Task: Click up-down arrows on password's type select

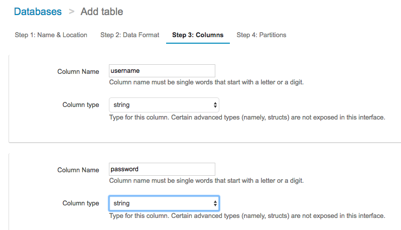Action: [215, 203]
